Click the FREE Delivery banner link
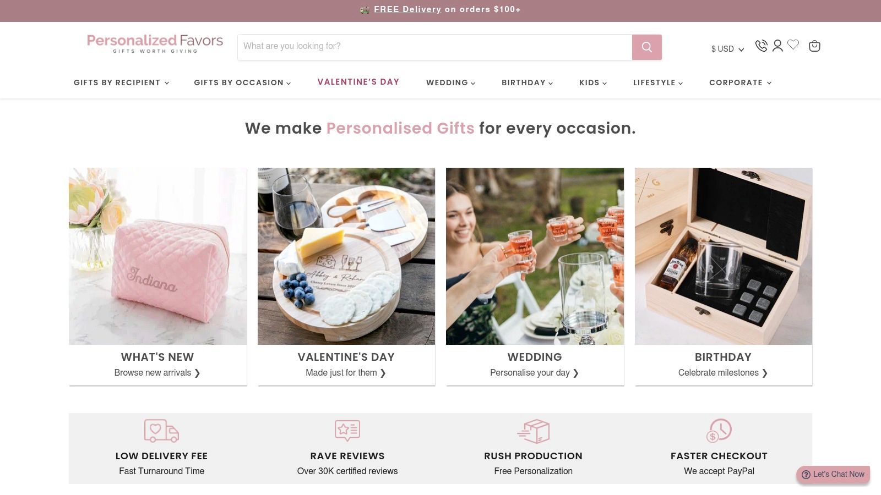Screen dimensions: 881x495 tap(407, 9)
